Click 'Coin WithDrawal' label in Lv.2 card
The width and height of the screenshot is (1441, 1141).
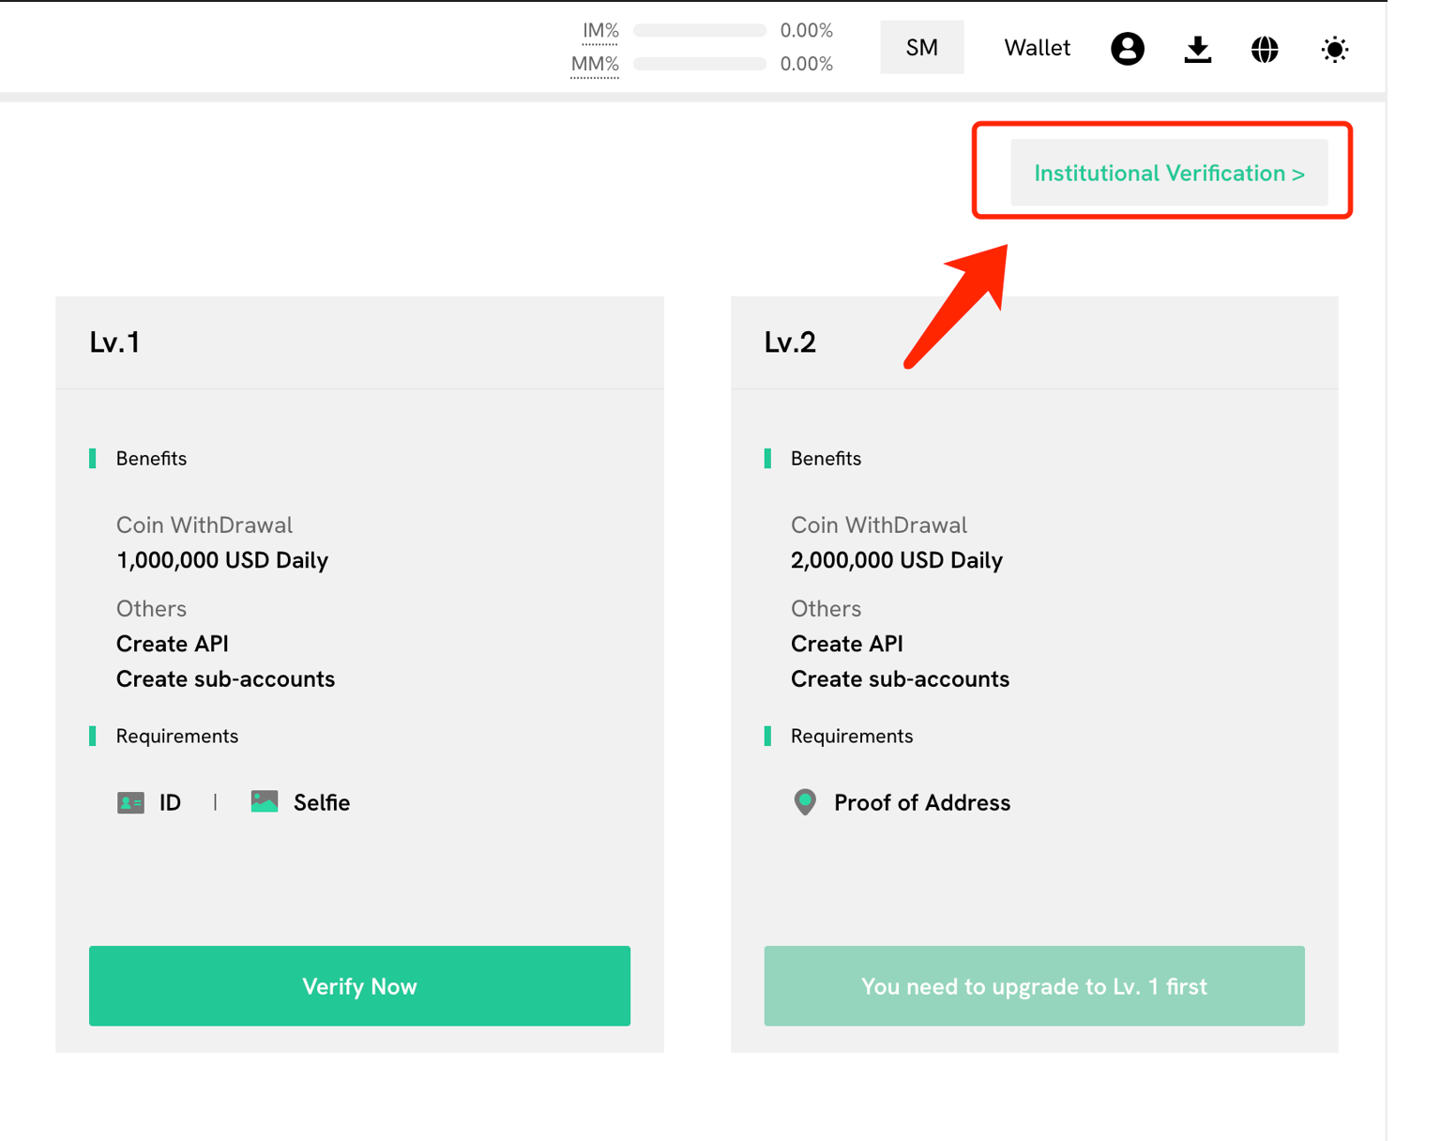879,525
